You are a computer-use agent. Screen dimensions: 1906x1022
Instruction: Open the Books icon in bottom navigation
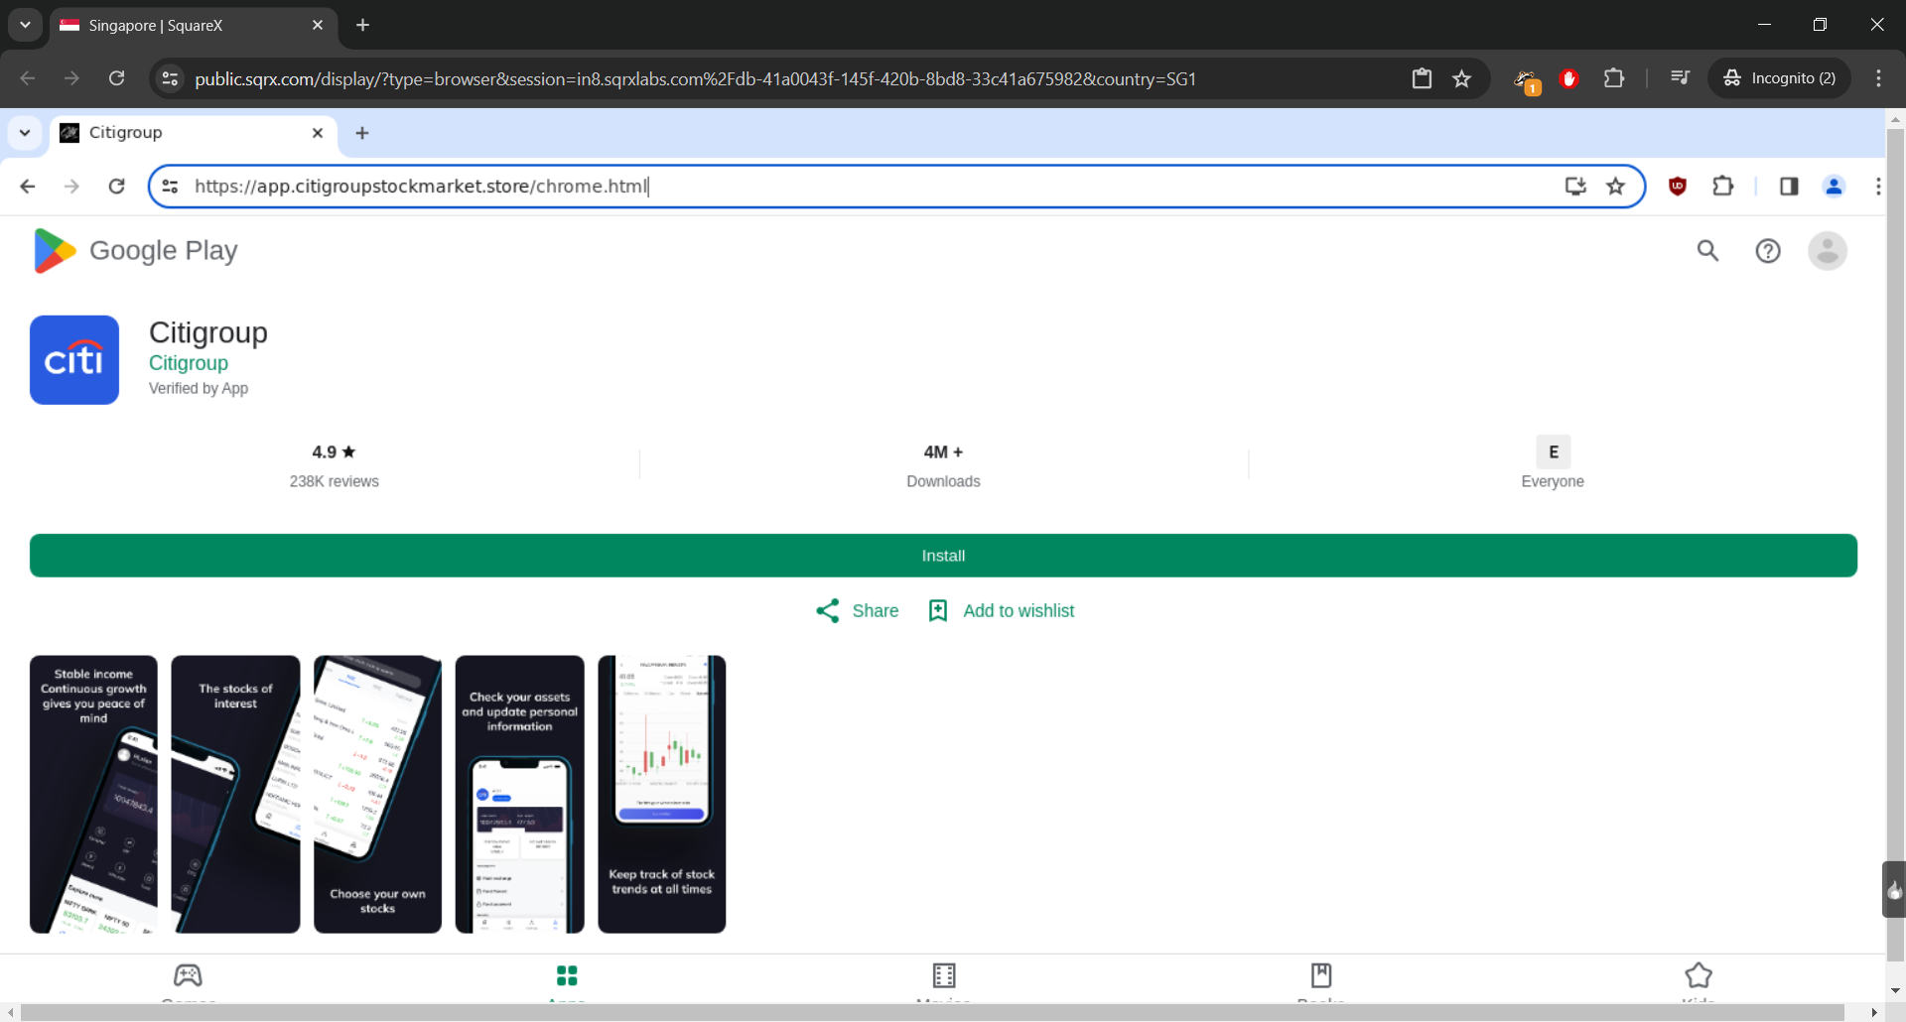1321,975
